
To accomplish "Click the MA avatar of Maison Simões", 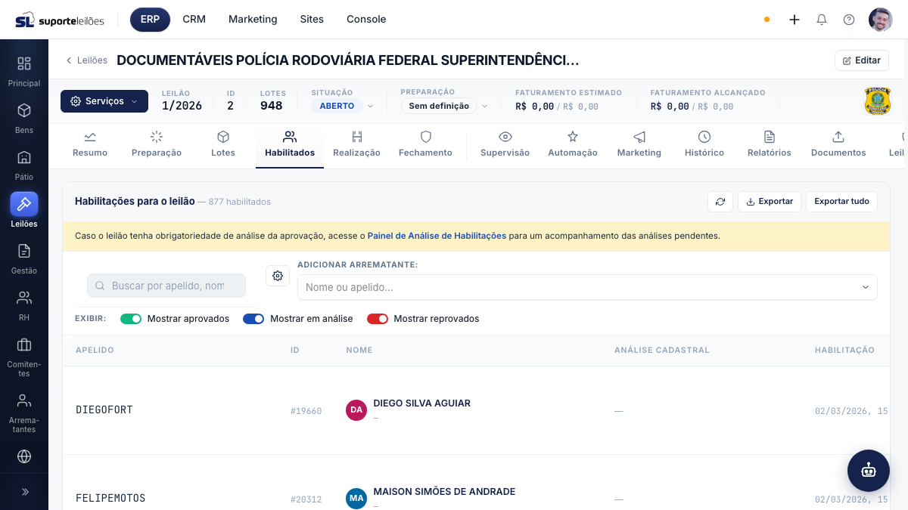I will click(356, 499).
